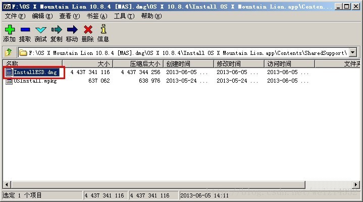The width and height of the screenshot is (363, 202).
Task: Click status bar date 2013-06-05 14:11
Action: 204,195
